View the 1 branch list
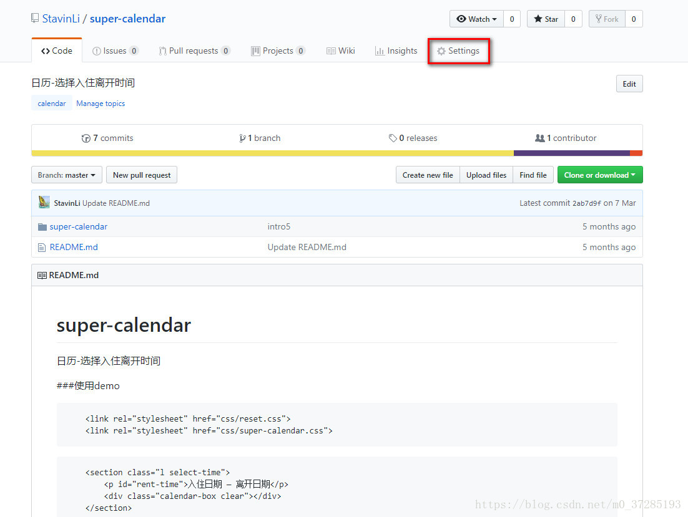688x517 pixels. [260, 138]
